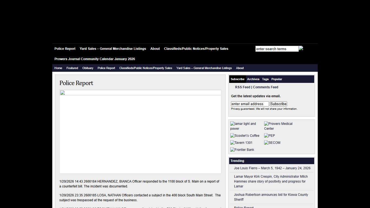Click the PEP sponsor image
Screen dimensions: 370x208
pyautogui.click(x=270, y=136)
